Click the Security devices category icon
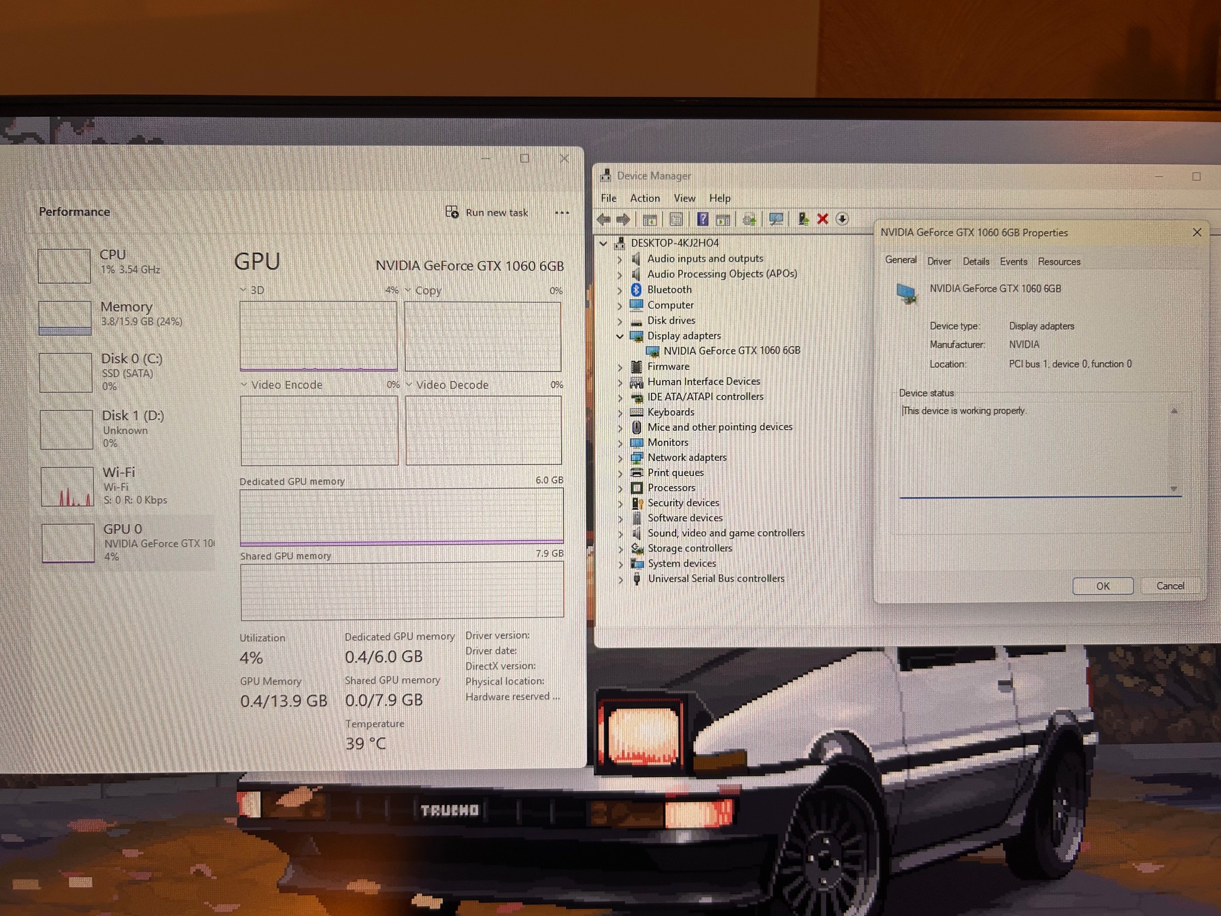Image resolution: width=1221 pixels, height=916 pixels. (x=637, y=503)
